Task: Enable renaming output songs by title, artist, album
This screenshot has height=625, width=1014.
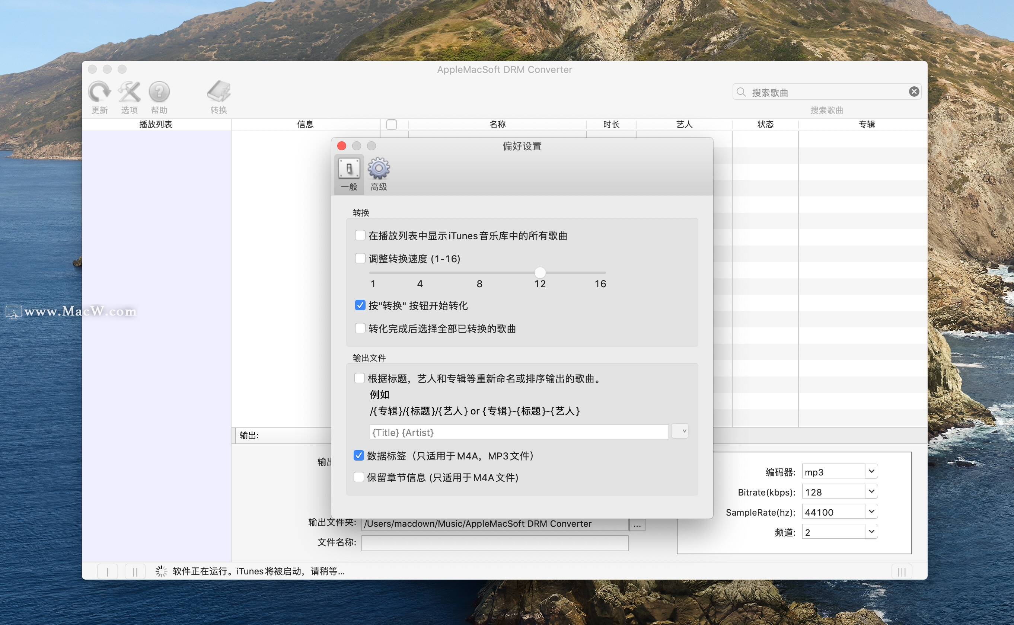Action: click(x=359, y=378)
